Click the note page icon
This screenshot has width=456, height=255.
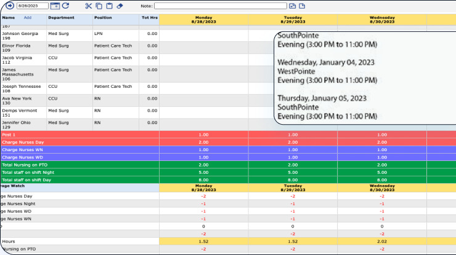pyautogui.click(x=302, y=6)
